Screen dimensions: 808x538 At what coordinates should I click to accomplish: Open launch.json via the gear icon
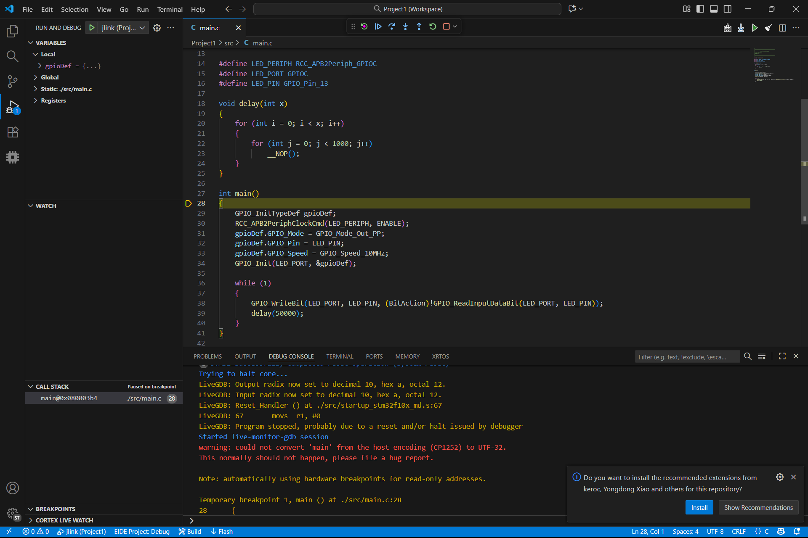157,28
